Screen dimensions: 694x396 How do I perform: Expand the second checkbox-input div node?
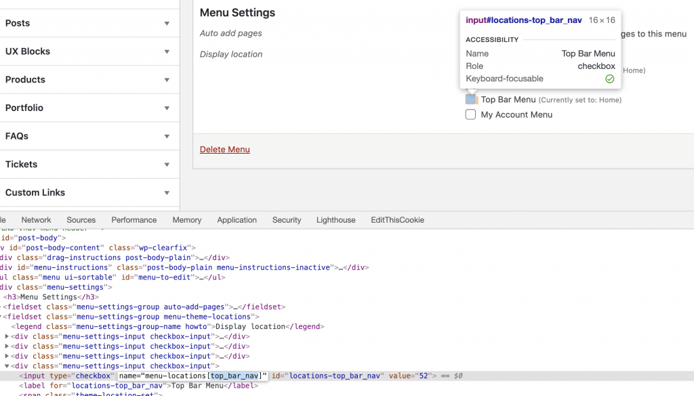[x=7, y=346]
